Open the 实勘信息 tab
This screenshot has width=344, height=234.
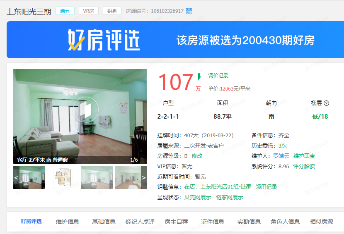tap(249, 222)
